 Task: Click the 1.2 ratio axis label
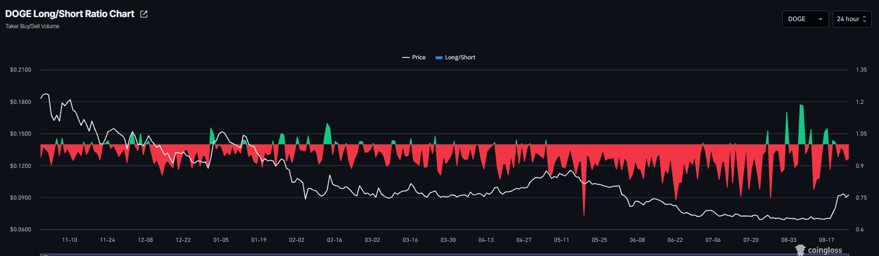coord(860,102)
